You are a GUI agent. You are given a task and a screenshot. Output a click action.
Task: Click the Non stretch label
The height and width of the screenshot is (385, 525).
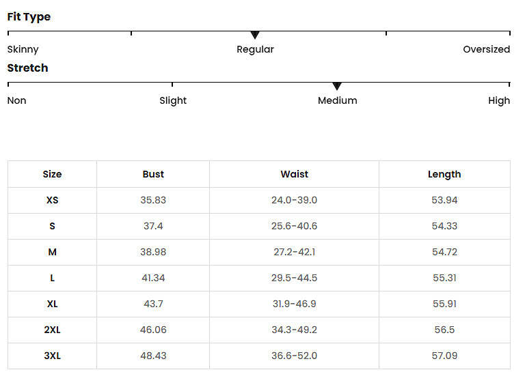(16, 100)
